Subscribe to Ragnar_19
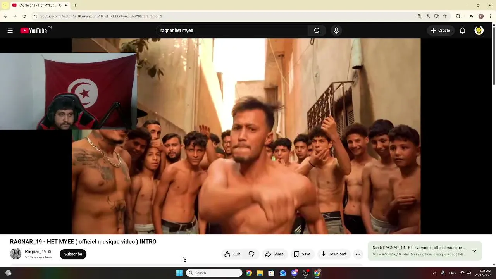The height and width of the screenshot is (279, 496). pos(73,254)
